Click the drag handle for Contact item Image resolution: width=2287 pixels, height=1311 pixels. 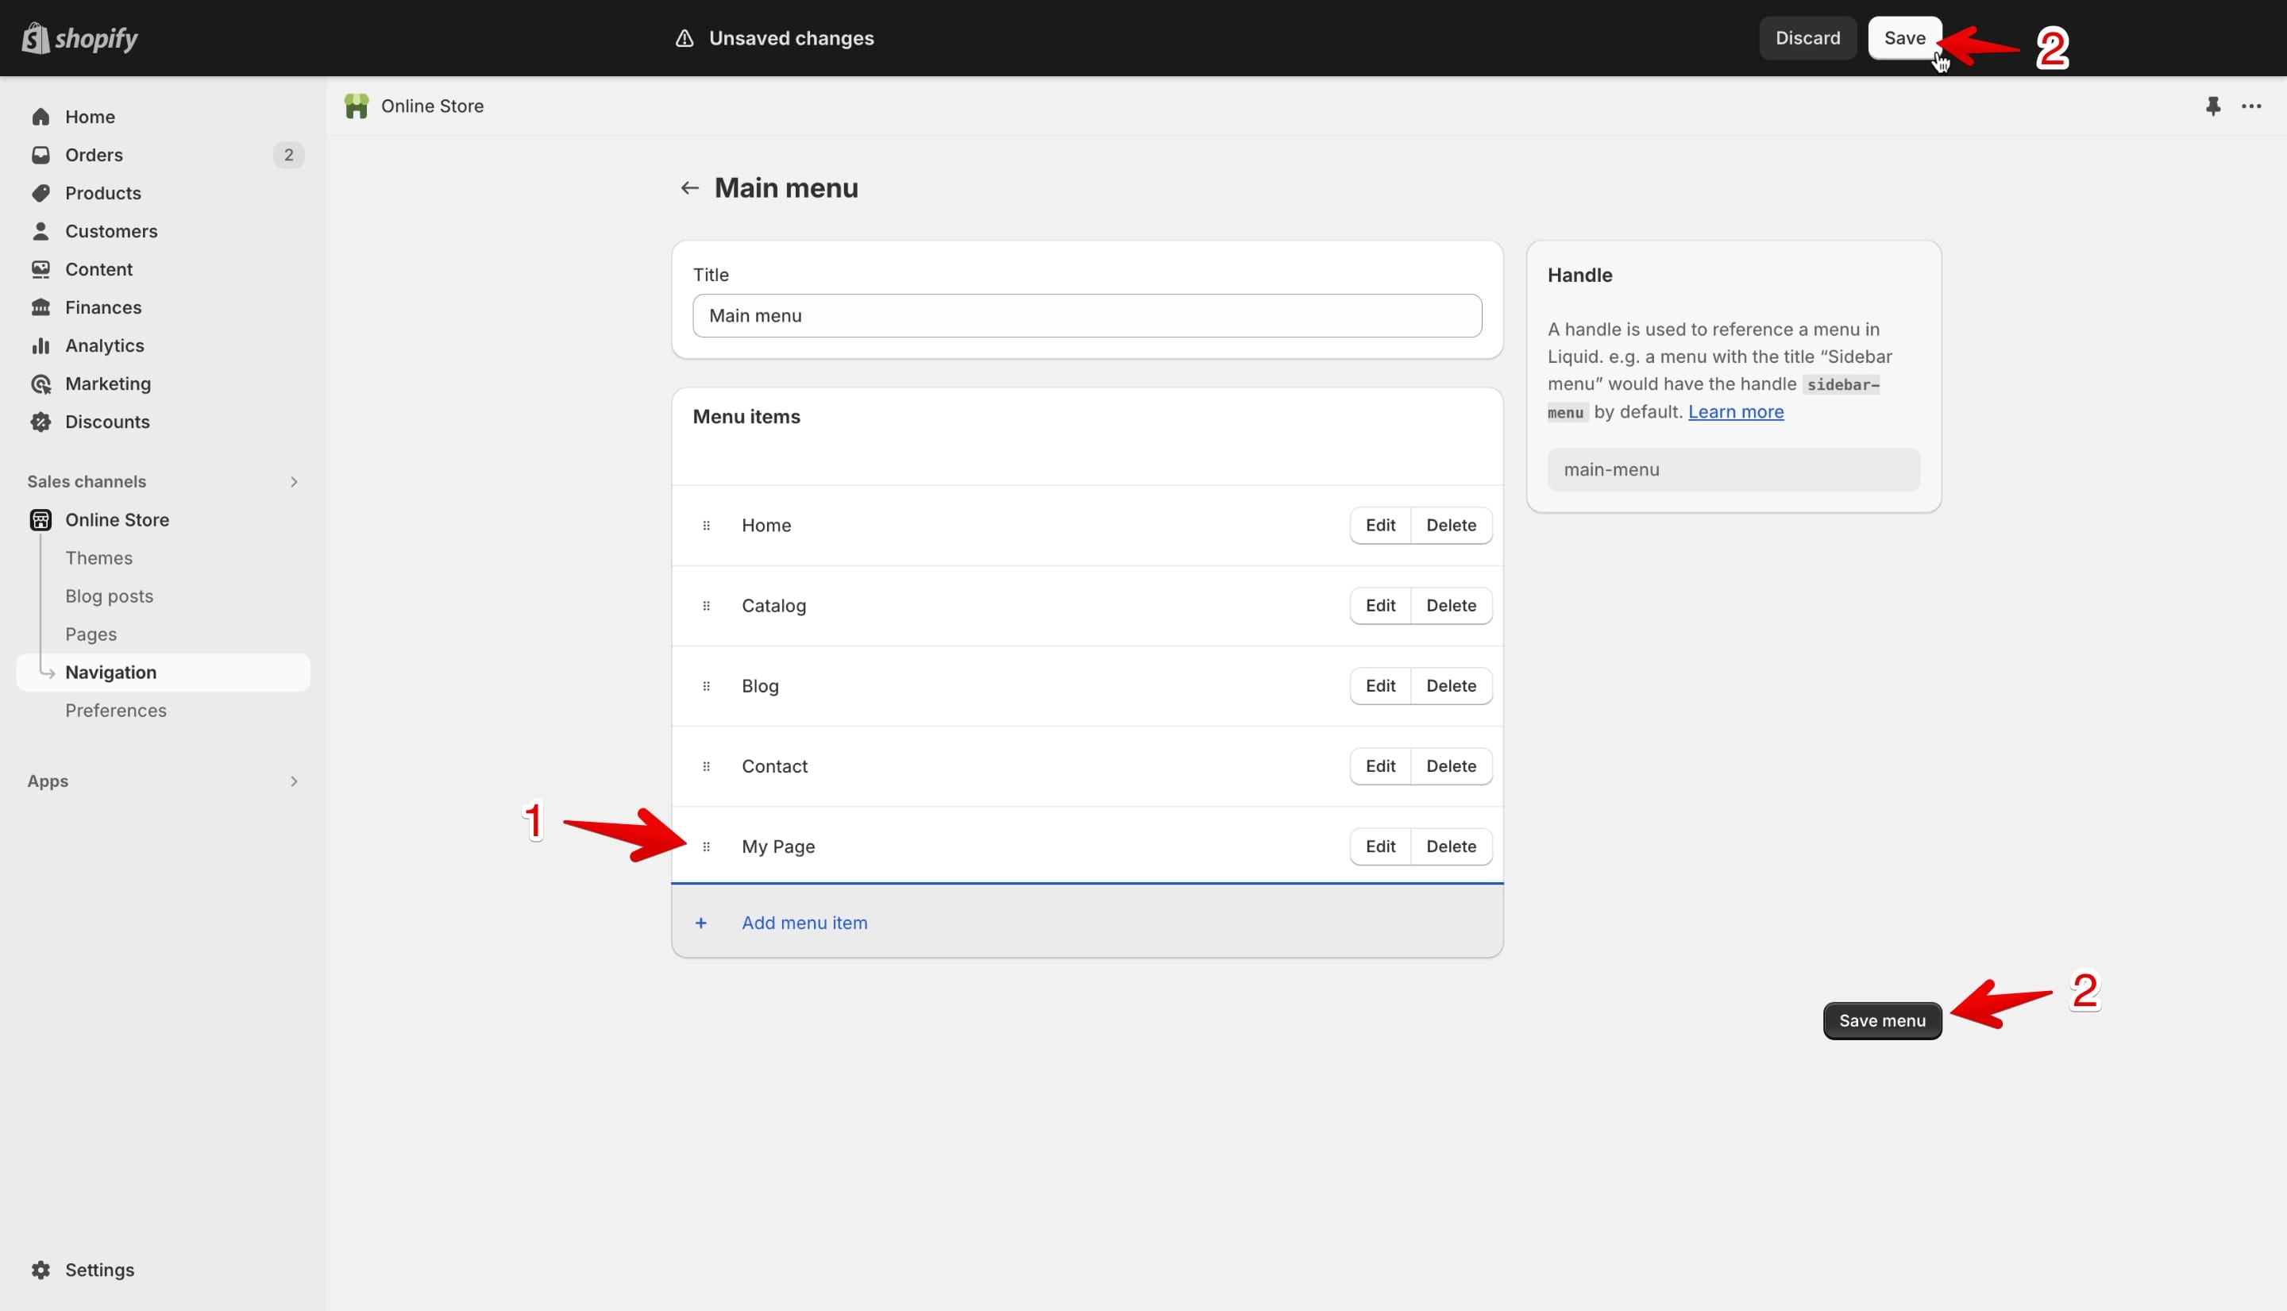[707, 766]
